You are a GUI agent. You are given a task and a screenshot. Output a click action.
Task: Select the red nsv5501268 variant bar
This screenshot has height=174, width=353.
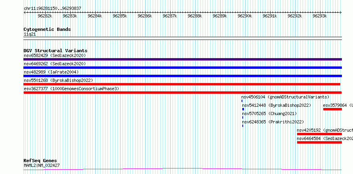click(182, 84)
